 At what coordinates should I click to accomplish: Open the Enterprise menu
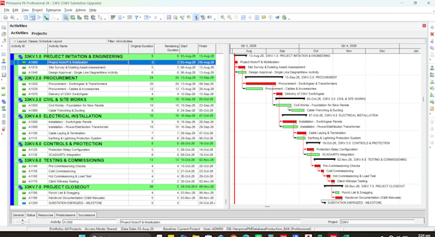[x=53, y=10]
